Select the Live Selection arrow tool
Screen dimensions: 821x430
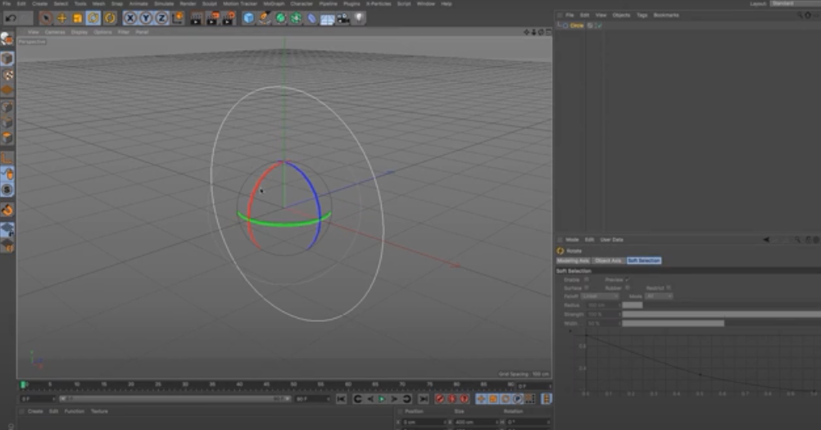tap(46, 18)
